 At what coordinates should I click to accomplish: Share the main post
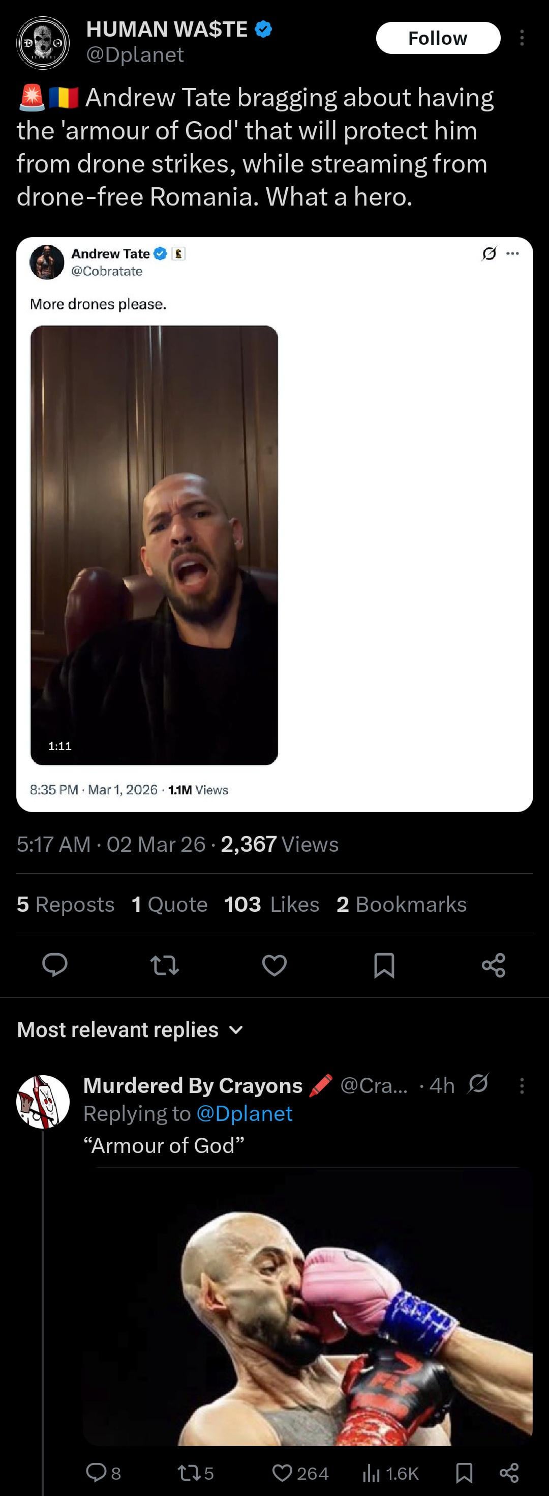tap(493, 965)
